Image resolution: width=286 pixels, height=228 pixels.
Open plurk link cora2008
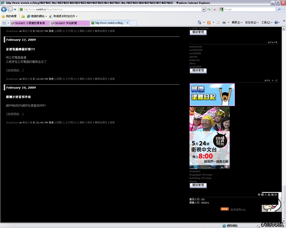coord(195,53)
